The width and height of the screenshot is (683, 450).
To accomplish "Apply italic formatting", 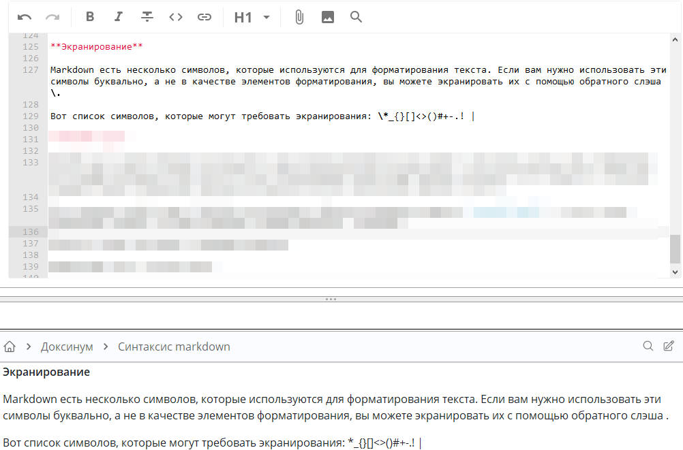I will [119, 17].
